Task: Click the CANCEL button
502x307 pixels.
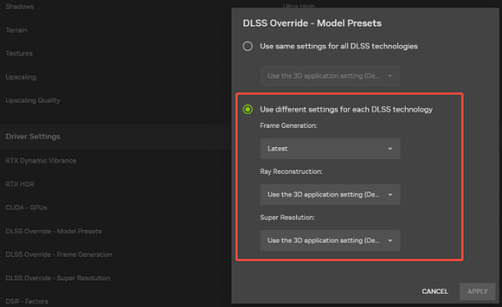Action: (x=435, y=291)
